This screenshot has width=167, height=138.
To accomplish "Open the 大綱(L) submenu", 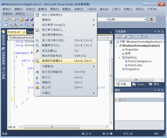I will click(65, 93).
